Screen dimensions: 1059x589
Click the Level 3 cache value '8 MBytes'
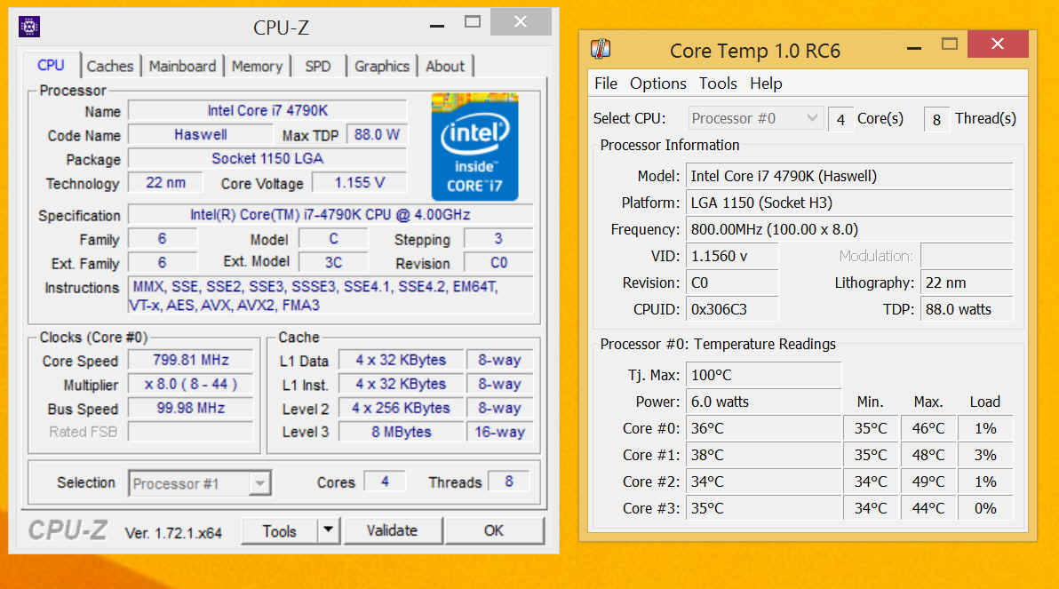point(402,432)
